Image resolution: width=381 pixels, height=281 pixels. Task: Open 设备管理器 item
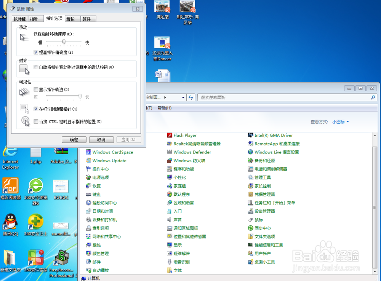click(261, 211)
